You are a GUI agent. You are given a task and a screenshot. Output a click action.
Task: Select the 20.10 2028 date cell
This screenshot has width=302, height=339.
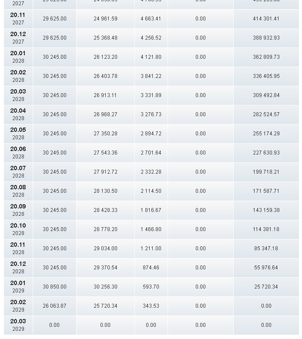[18, 229]
